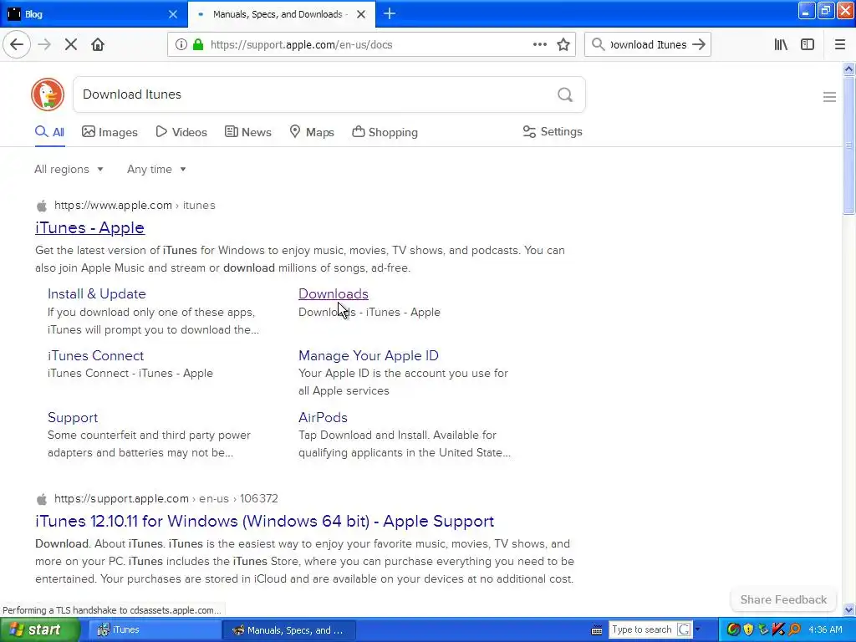Submit the Firefox search box arrow
Screen dimensions: 856x642
(699, 45)
